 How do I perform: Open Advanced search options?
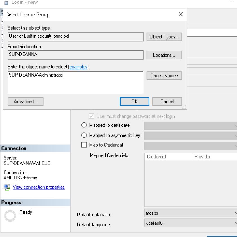pos(26,101)
